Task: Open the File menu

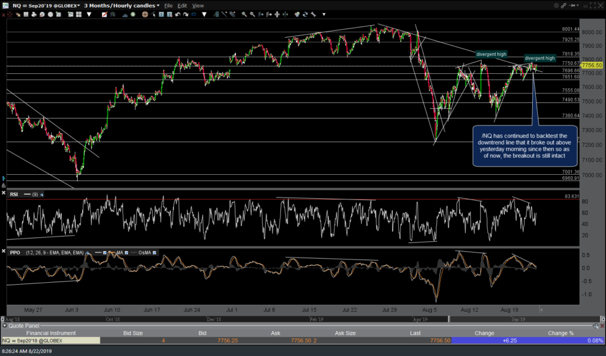Action: (x=168, y=6)
